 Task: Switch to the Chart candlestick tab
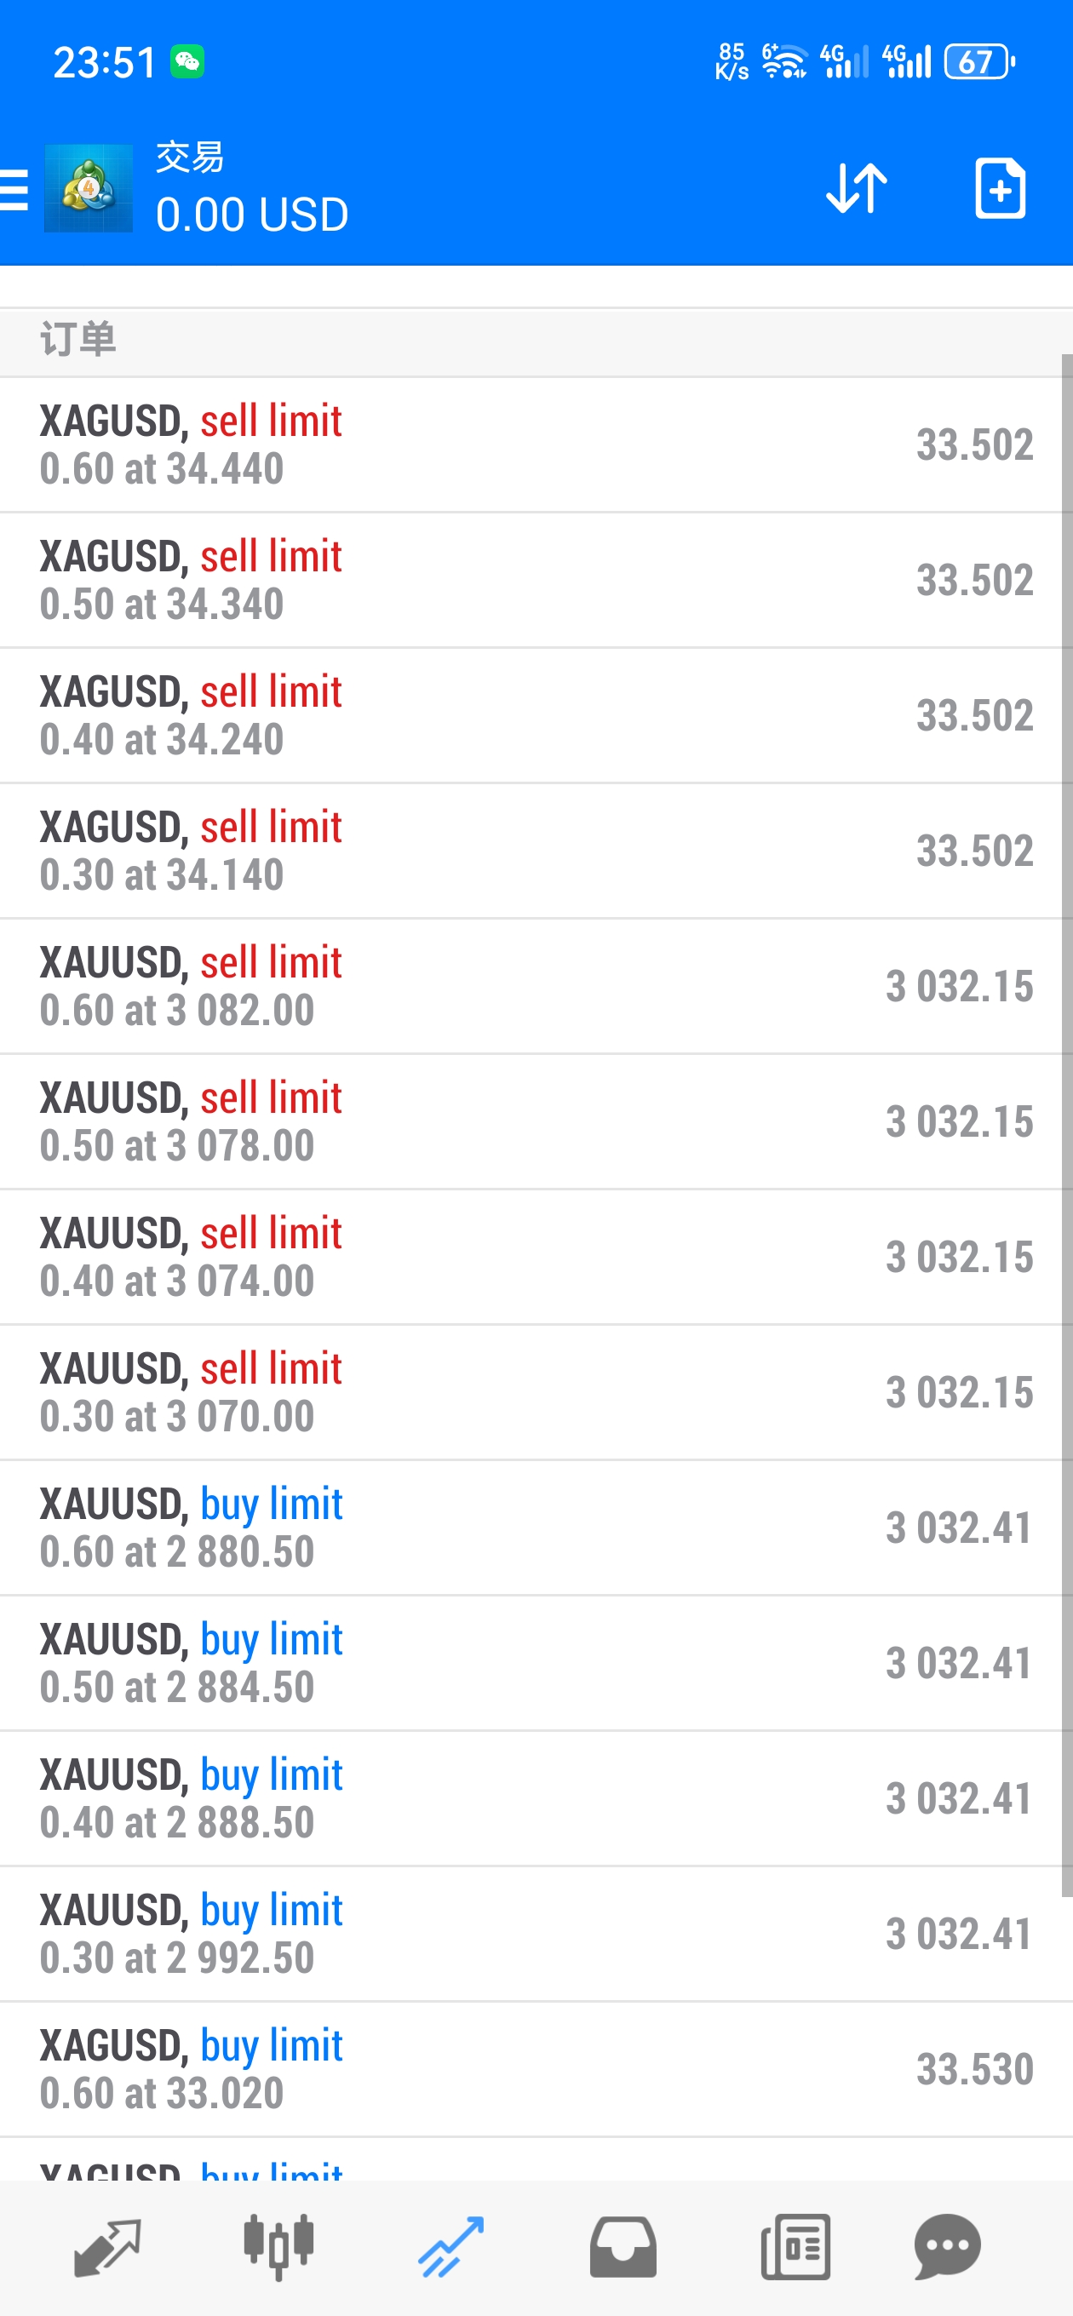[x=278, y=2246]
